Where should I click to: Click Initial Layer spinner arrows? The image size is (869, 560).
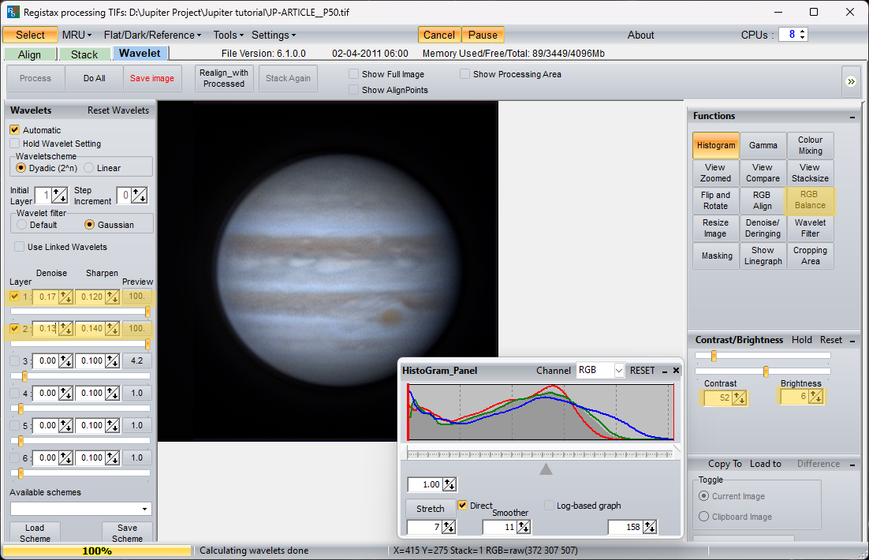[59, 196]
